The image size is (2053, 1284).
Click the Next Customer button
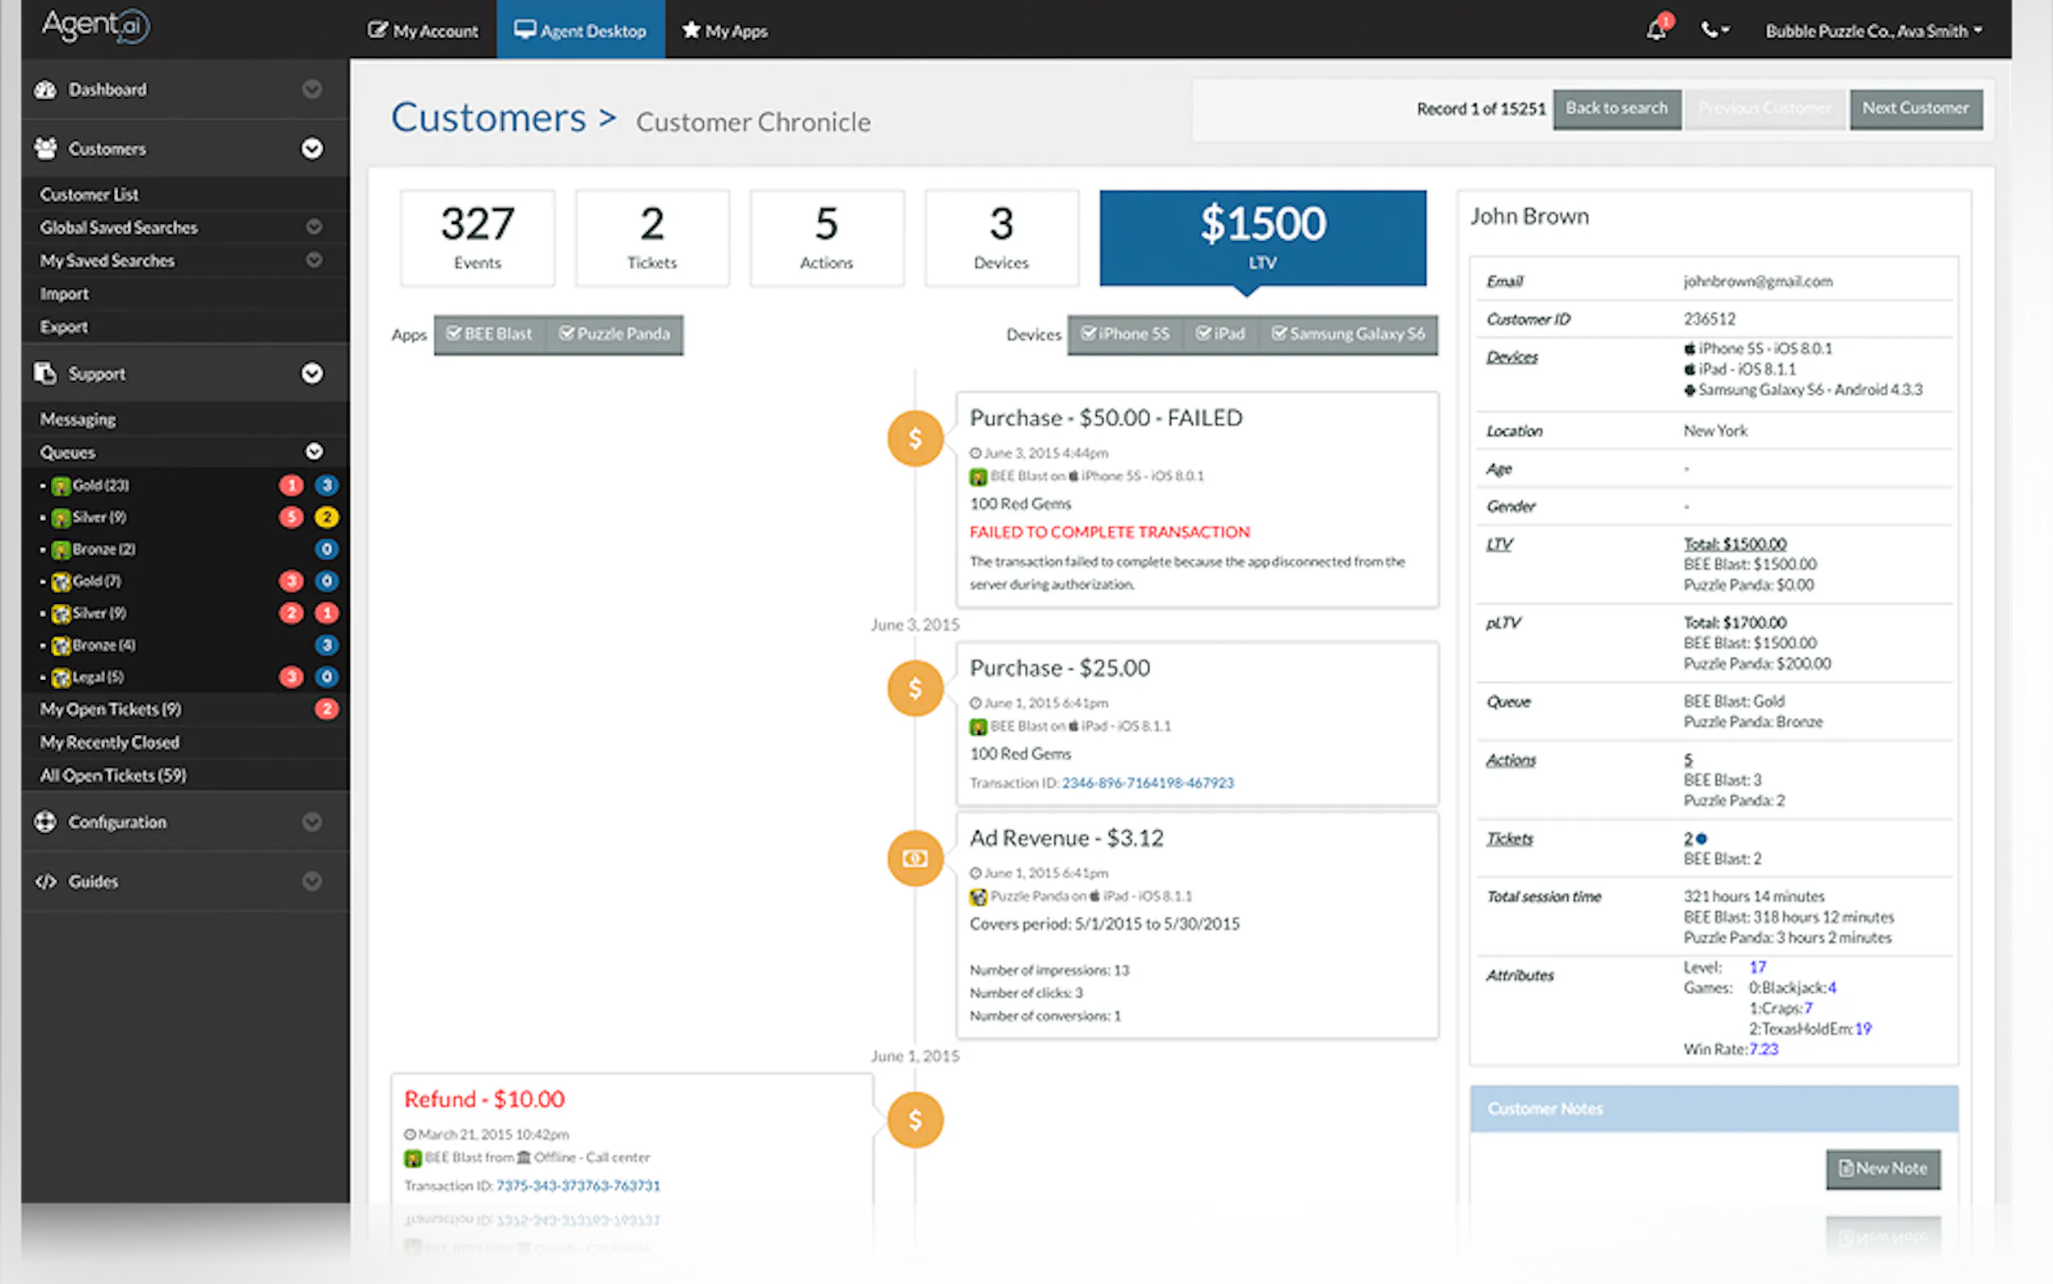click(1915, 108)
